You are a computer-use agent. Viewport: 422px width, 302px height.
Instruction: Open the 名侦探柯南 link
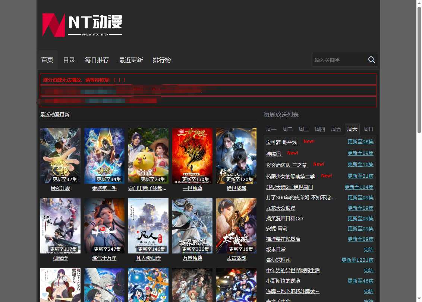click(x=278, y=260)
